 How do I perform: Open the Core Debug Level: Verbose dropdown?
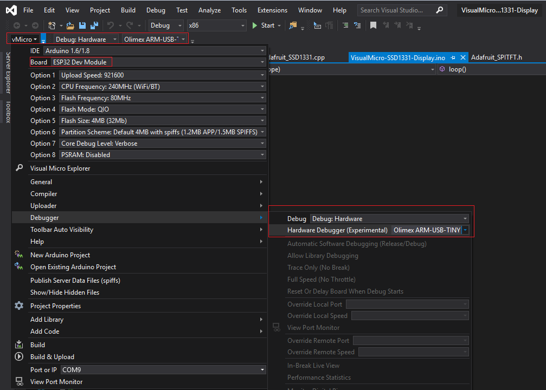162,144
